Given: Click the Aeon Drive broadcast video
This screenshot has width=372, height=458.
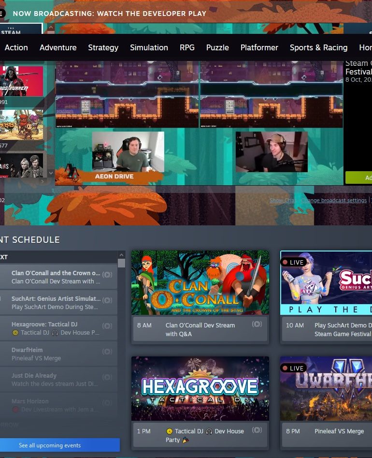Looking at the screenshot, I should coord(199,123).
